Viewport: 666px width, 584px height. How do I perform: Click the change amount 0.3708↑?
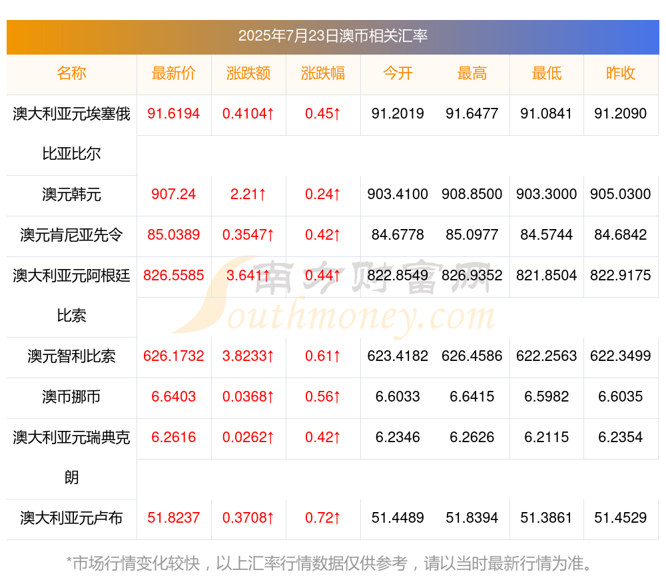[248, 518]
